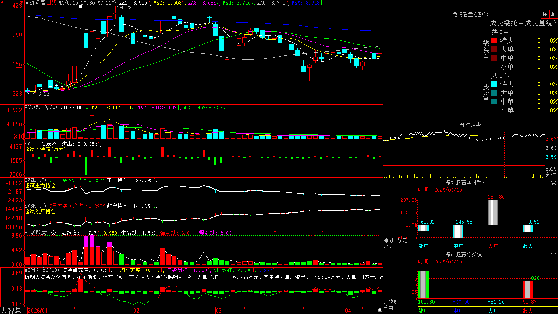Click the -40.05 中户 value in 深市超赢分类统计

461,302
